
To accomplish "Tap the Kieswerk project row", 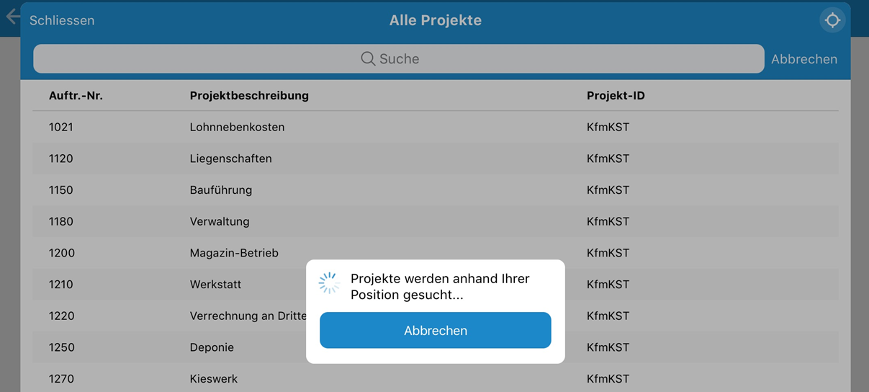I will tap(213, 378).
